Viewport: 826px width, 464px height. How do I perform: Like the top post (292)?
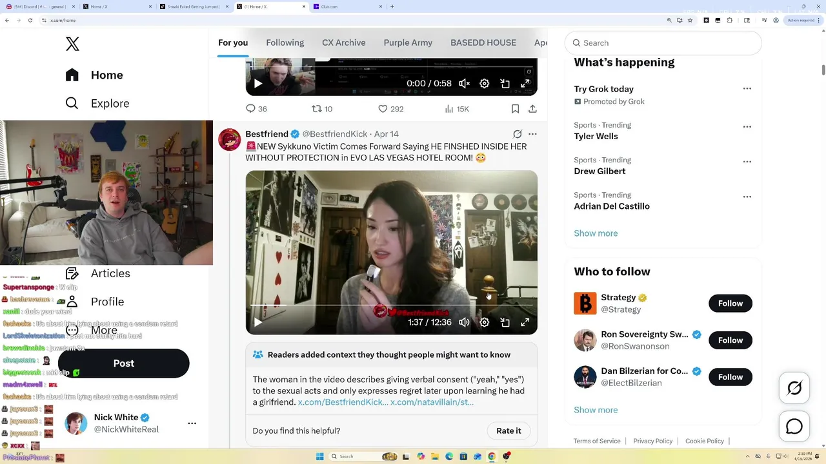coord(390,109)
